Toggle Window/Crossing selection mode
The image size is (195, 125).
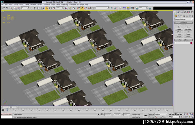coord(43,8)
